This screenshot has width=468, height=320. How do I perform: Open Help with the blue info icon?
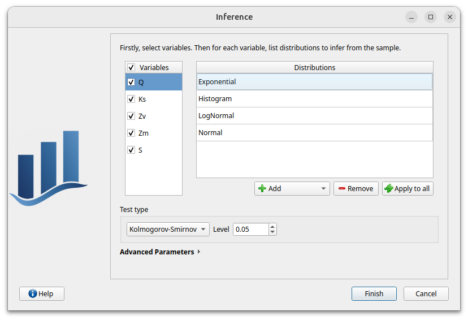pyautogui.click(x=41, y=293)
